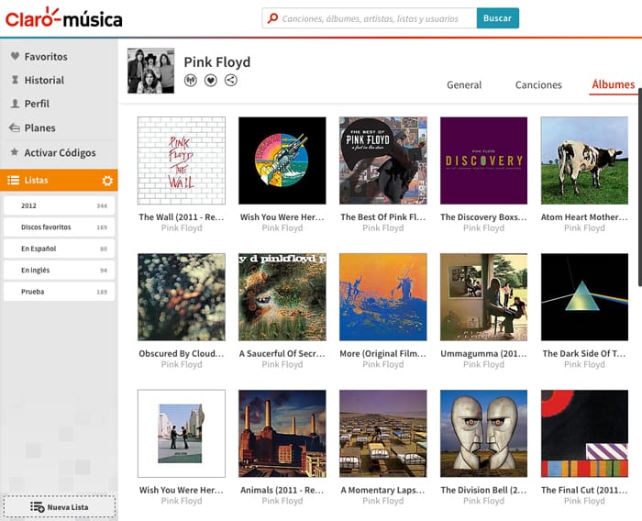Click the Historial hourglass icon
The image size is (642, 521).
point(16,80)
